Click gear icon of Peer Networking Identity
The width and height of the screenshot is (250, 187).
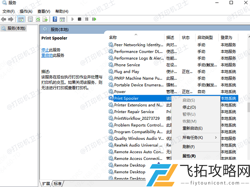pos(111,45)
